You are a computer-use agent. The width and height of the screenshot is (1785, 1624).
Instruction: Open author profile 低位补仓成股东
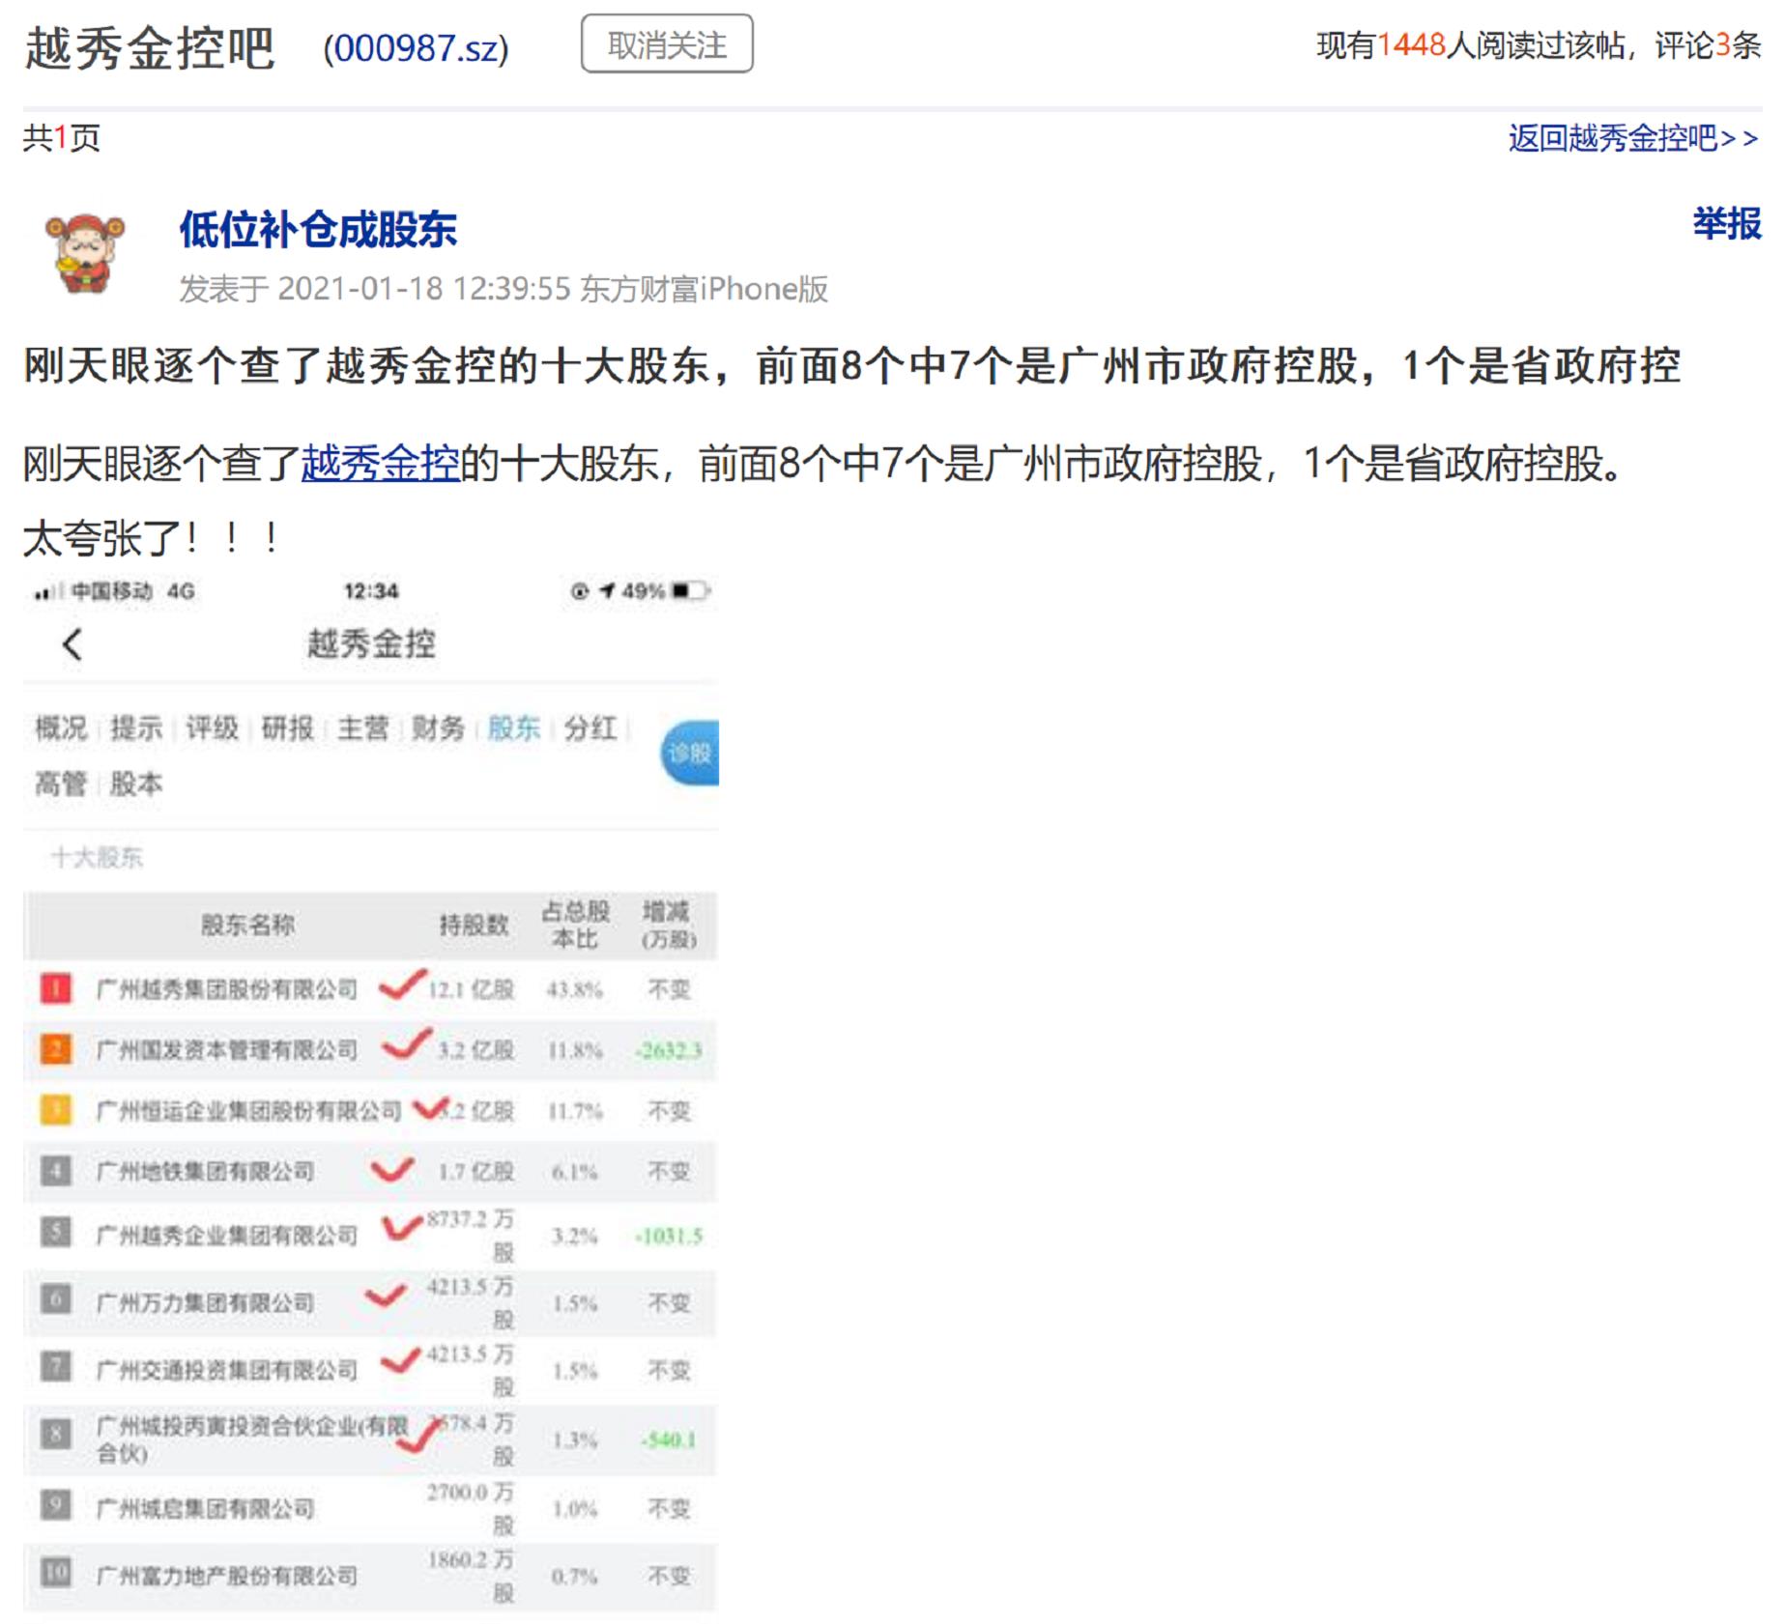[x=318, y=229]
